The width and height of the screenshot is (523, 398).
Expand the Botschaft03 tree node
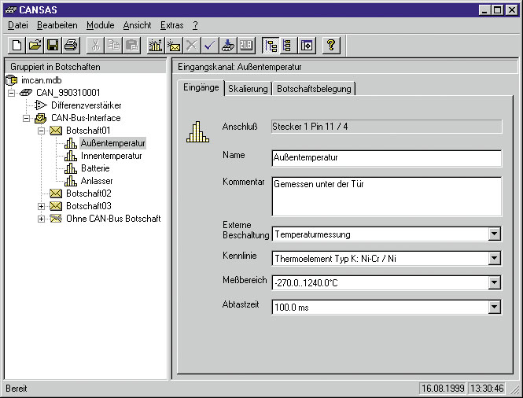(42, 206)
